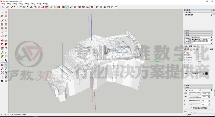Toggle show shadows button in shadow panel
The image size is (215, 117).
click(186, 90)
